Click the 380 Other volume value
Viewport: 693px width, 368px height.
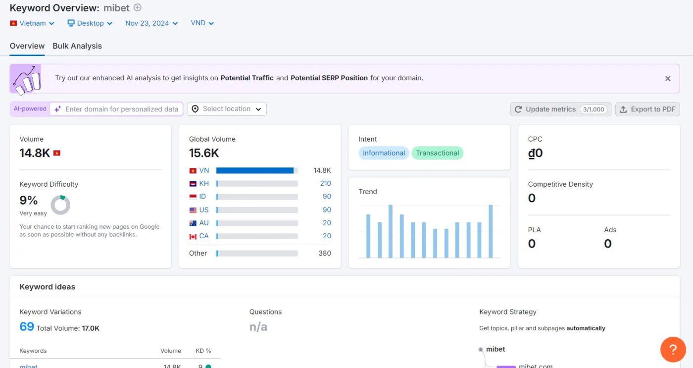325,253
